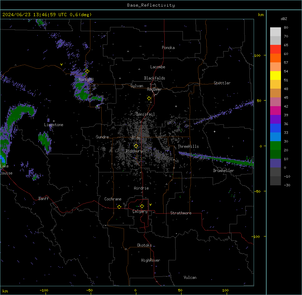The height and width of the screenshot is (295, 302).
Task: Click the Vulcan city label
Action: tap(190, 277)
